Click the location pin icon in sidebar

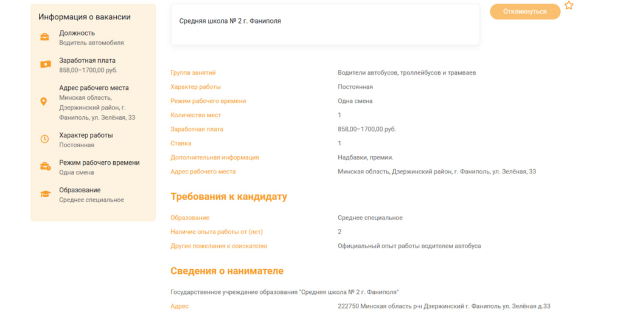[44, 102]
